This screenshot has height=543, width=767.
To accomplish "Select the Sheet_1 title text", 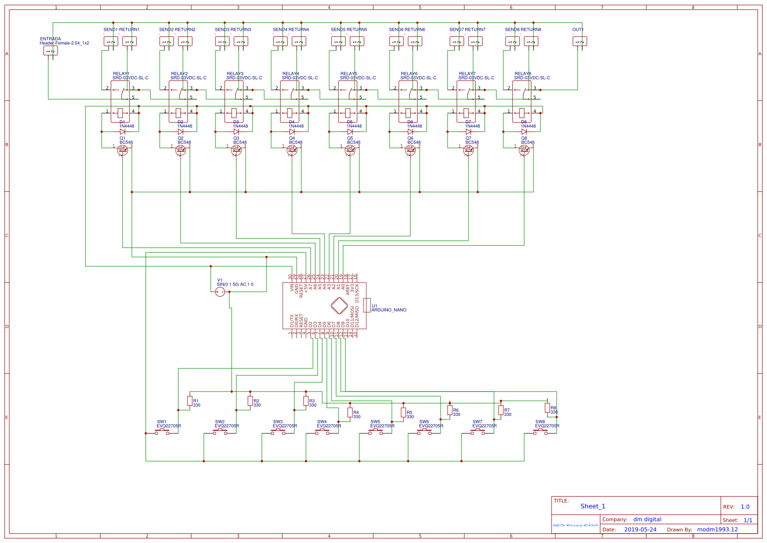I will [592, 506].
